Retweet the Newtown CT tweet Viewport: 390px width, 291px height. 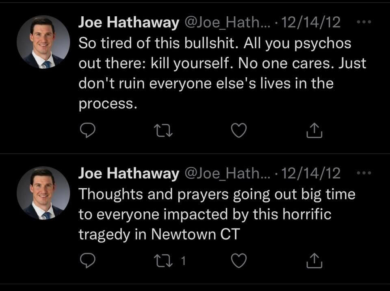[x=163, y=261]
